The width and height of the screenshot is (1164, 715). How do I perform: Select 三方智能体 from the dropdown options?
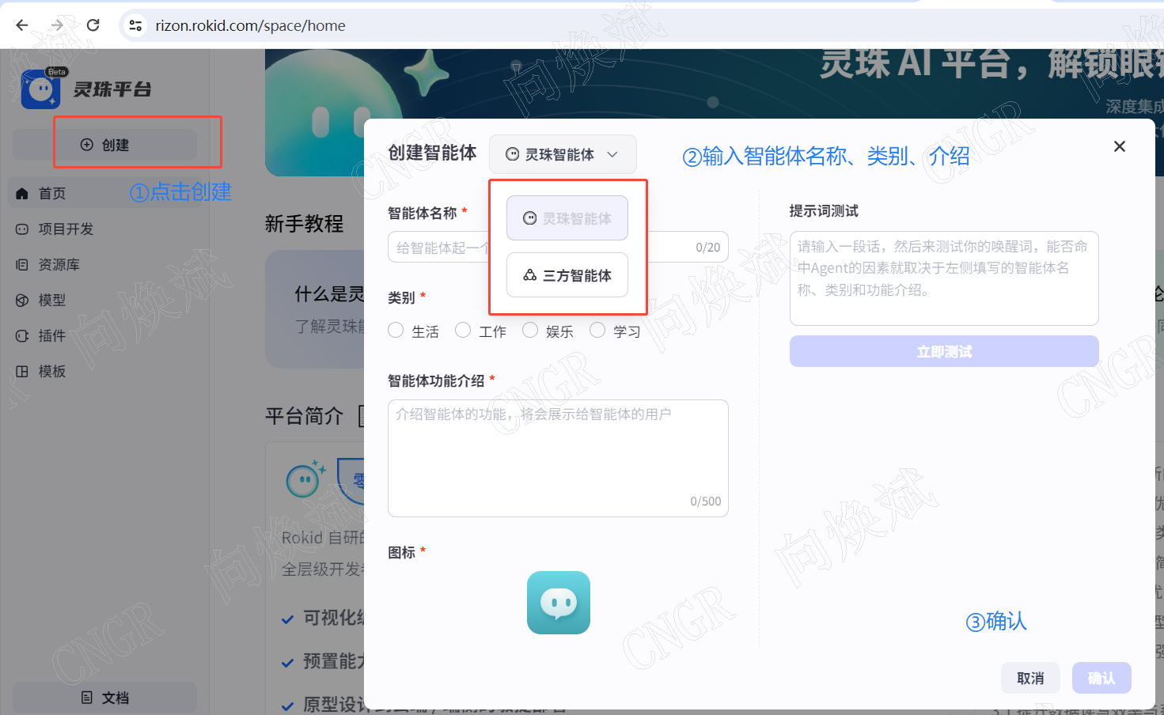(x=567, y=275)
